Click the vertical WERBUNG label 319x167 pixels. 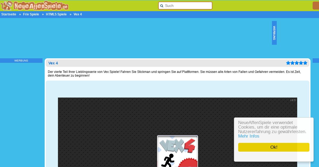(274, 33)
